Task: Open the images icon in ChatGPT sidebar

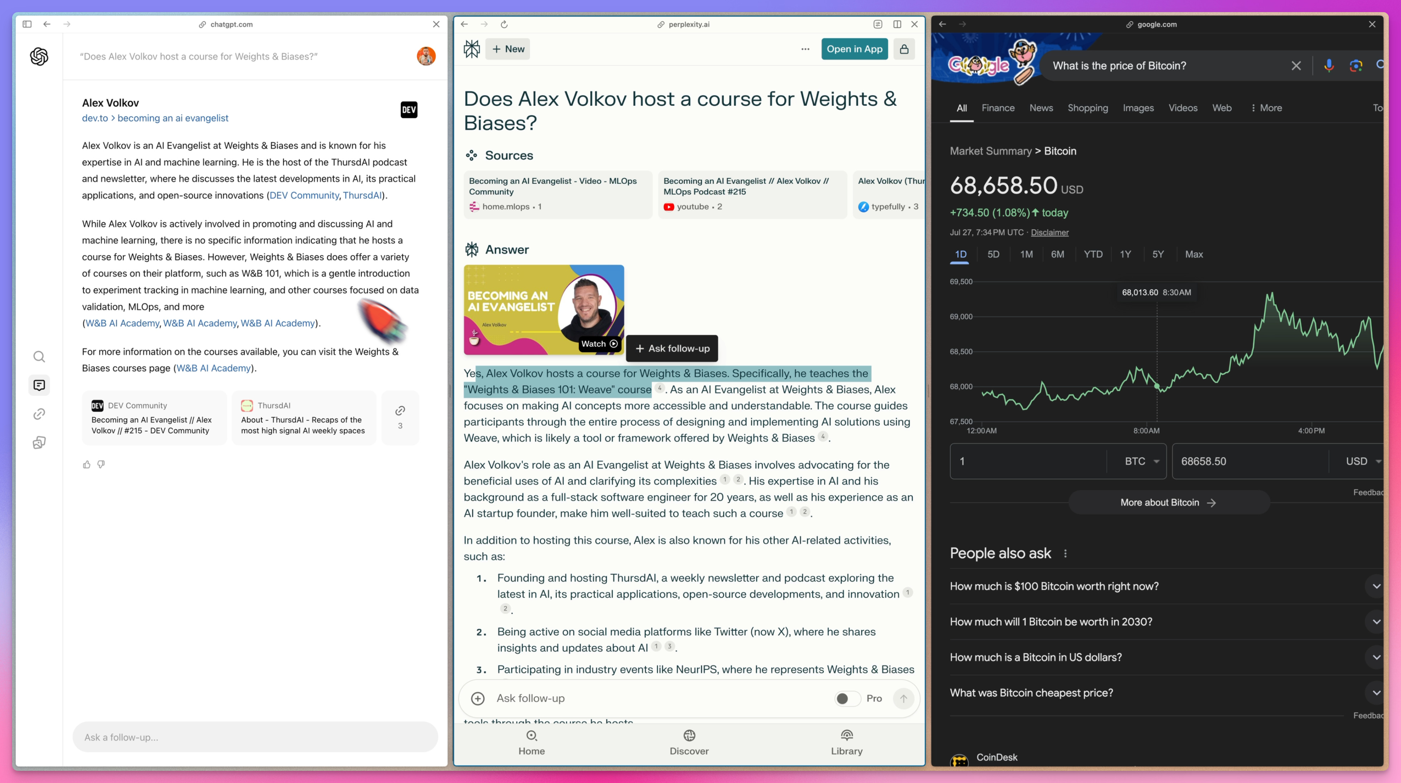Action: (39, 443)
